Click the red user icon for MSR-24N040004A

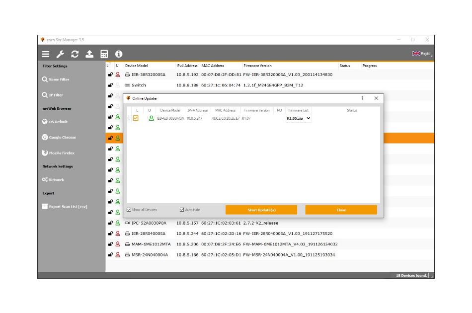click(118, 255)
